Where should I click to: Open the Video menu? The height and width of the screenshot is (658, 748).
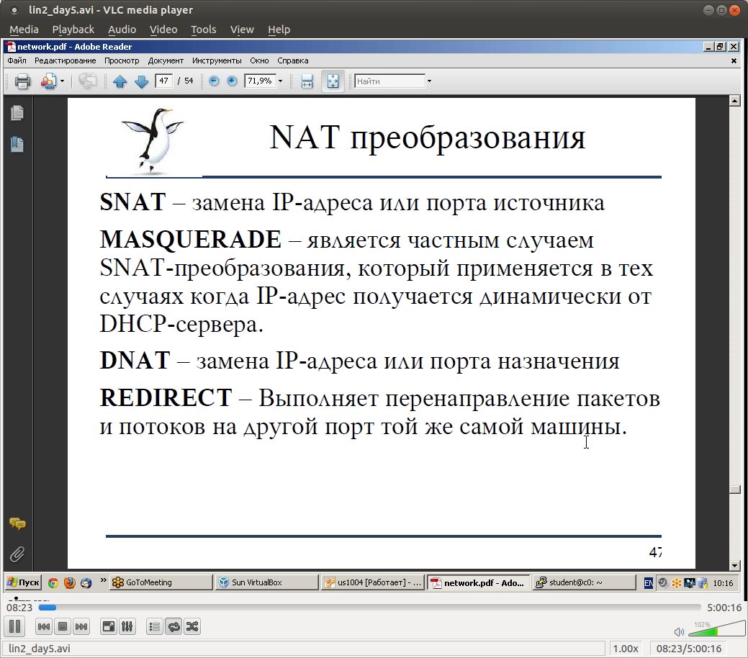click(x=163, y=30)
